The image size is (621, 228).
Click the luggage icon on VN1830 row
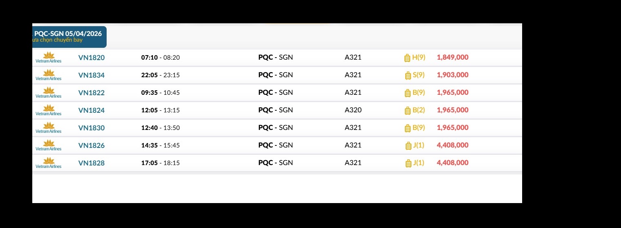[407, 128]
